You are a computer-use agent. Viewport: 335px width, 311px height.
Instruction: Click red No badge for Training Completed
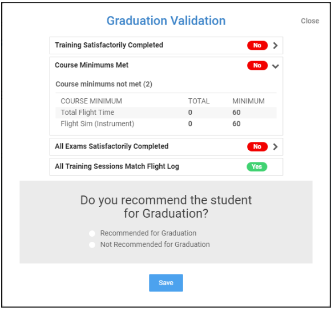pyautogui.click(x=257, y=45)
